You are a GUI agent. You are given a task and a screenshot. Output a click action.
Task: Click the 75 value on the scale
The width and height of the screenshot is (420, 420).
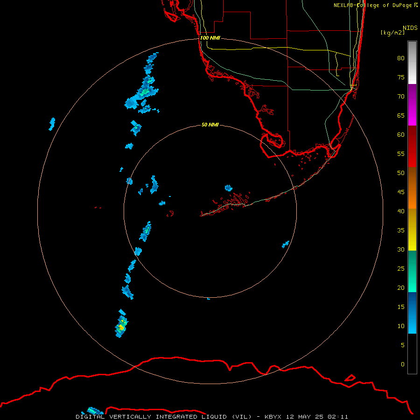click(x=401, y=77)
